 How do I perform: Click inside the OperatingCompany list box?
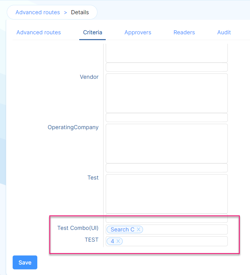[166, 143]
